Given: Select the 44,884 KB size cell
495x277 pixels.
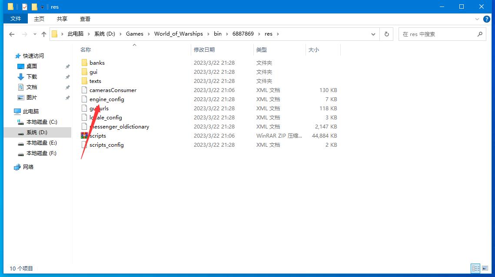Looking at the screenshot, I should click(324, 135).
